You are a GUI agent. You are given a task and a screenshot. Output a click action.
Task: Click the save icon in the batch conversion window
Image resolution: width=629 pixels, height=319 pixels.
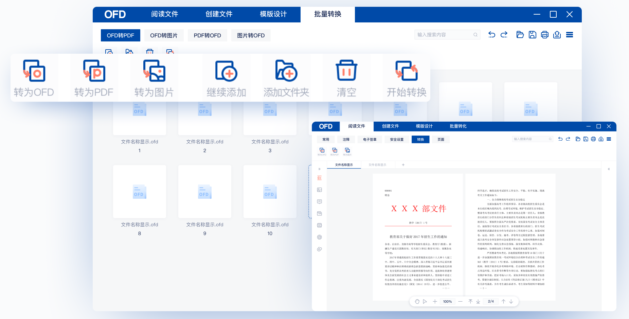tap(533, 35)
